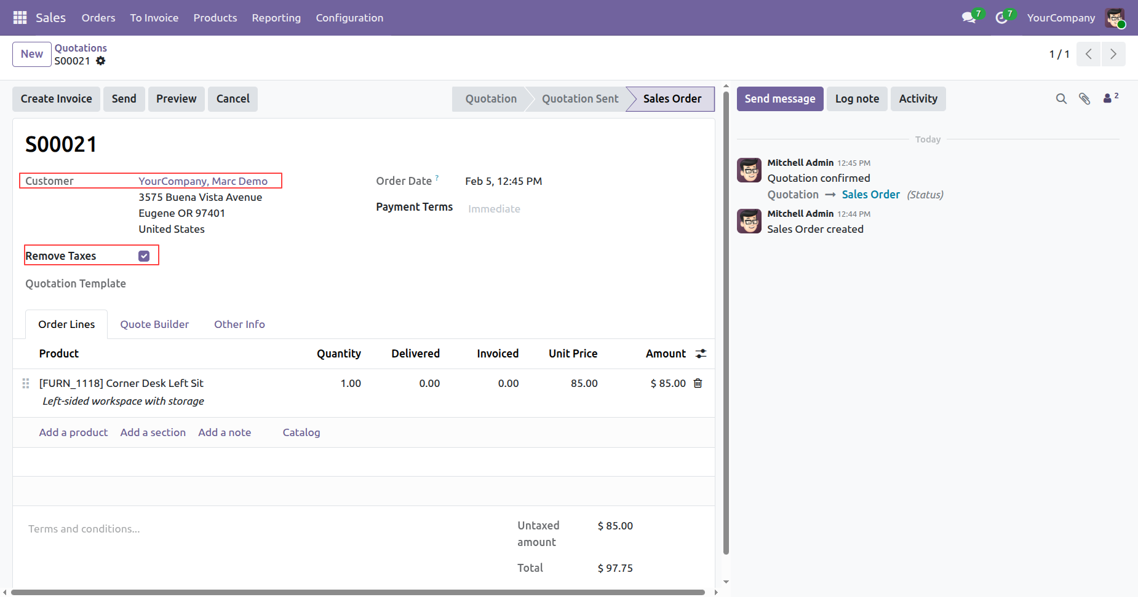The width and height of the screenshot is (1138, 597).
Task: Open the column settings adjust icon
Action: (701, 354)
